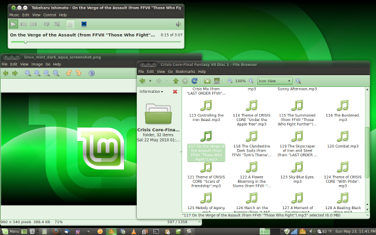Viewport: 376px width, 235px height.
Task: Go up to parent folder in File Browser
Action: [176, 81]
